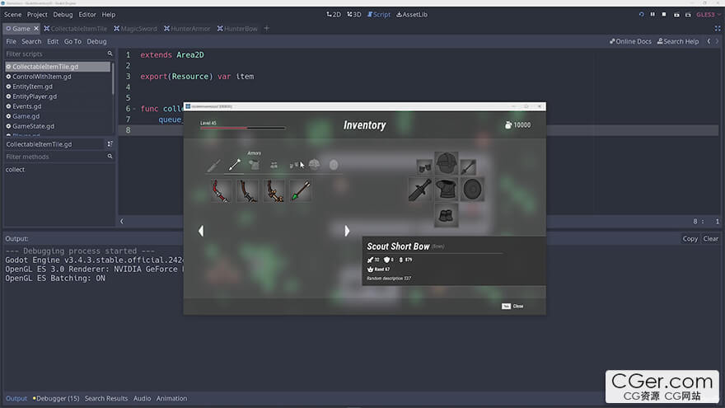Image resolution: width=725 pixels, height=408 pixels.
Task: Go to previous inventory page
Action: coord(201,231)
